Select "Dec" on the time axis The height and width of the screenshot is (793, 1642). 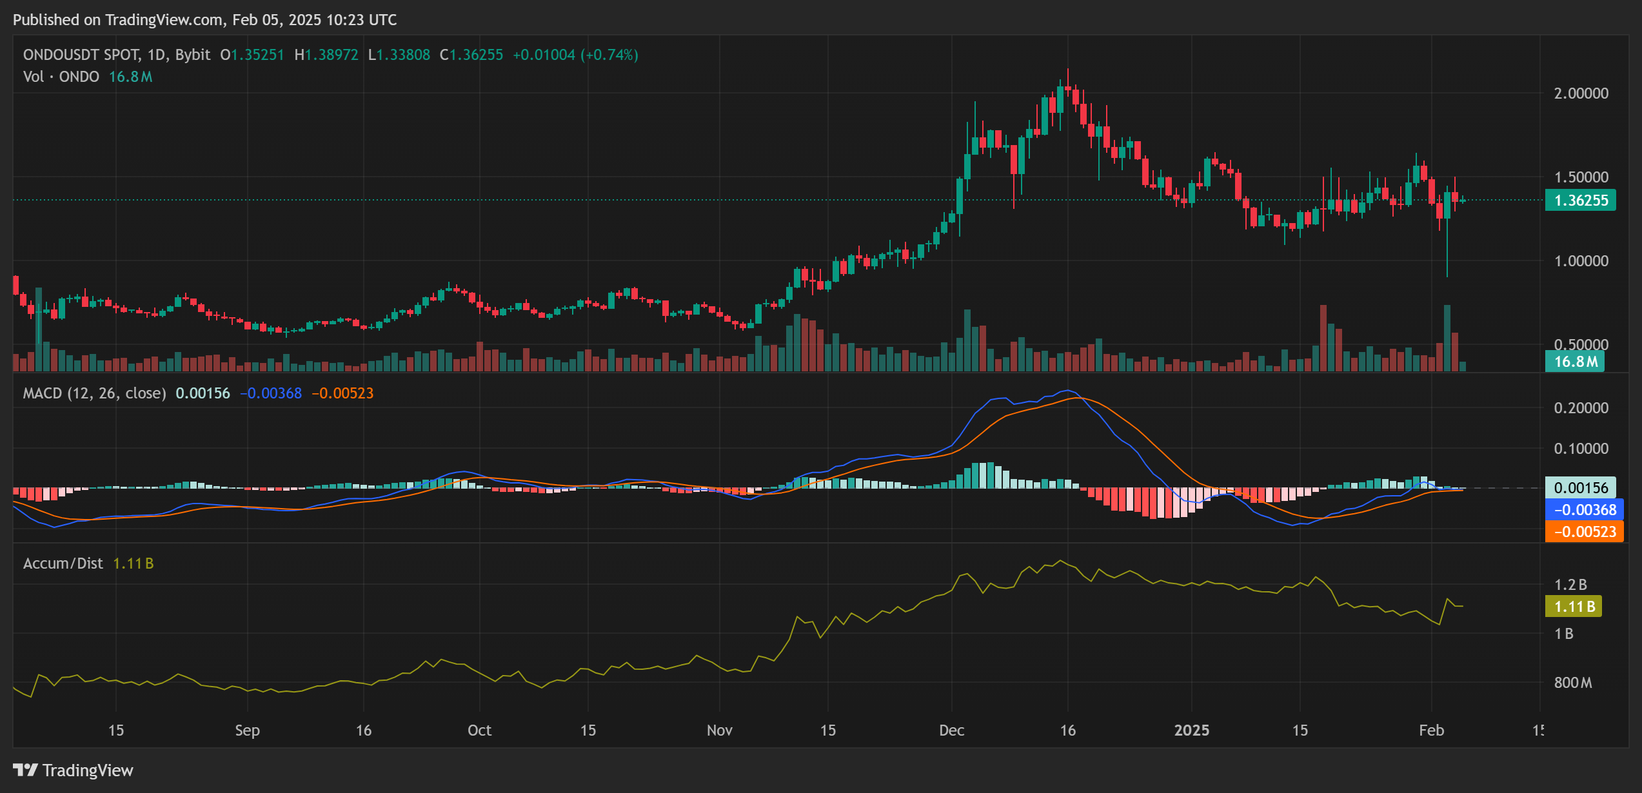(x=953, y=730)
